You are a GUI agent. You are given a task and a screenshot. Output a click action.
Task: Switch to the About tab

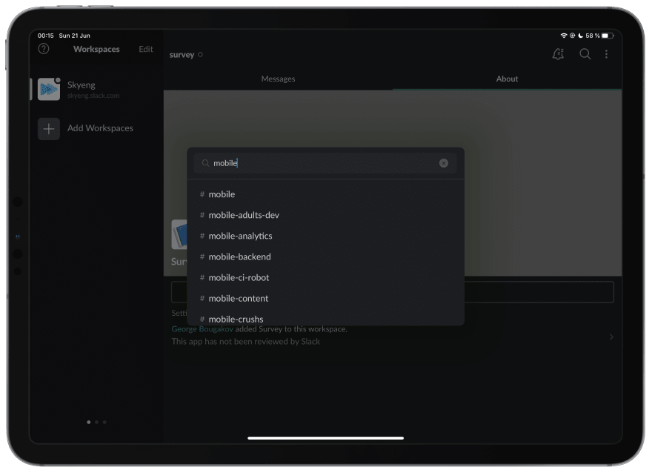pyautogui.click(x=507, y=79)
